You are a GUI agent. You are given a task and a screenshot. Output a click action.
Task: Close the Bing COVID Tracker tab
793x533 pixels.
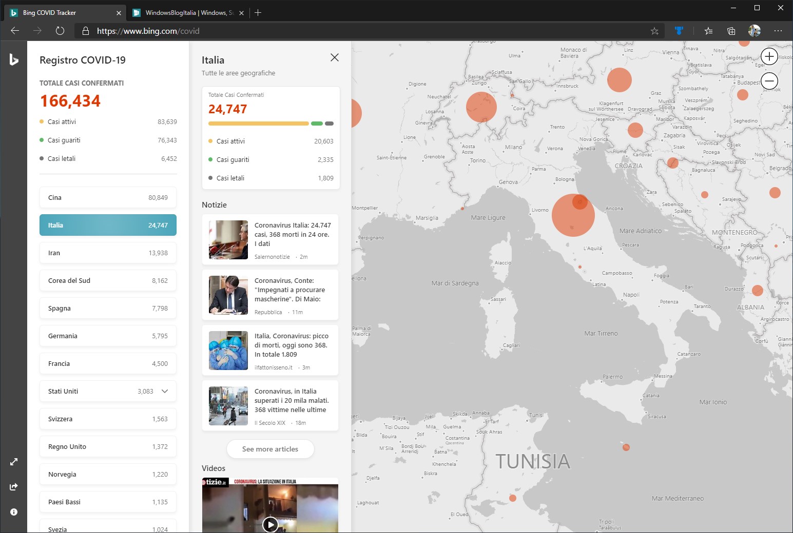pos(119,13)
